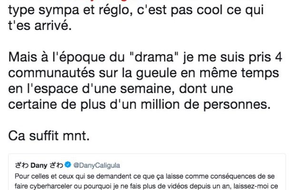Screen dimensions: 295x190
Task: Click the words 'million de personnes.'
Action: pos(206,104)
